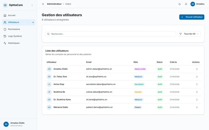Open actions menu for Dr. Ibrahima Kane
This screenshot has height=130, width=209.
click(197, 100)
